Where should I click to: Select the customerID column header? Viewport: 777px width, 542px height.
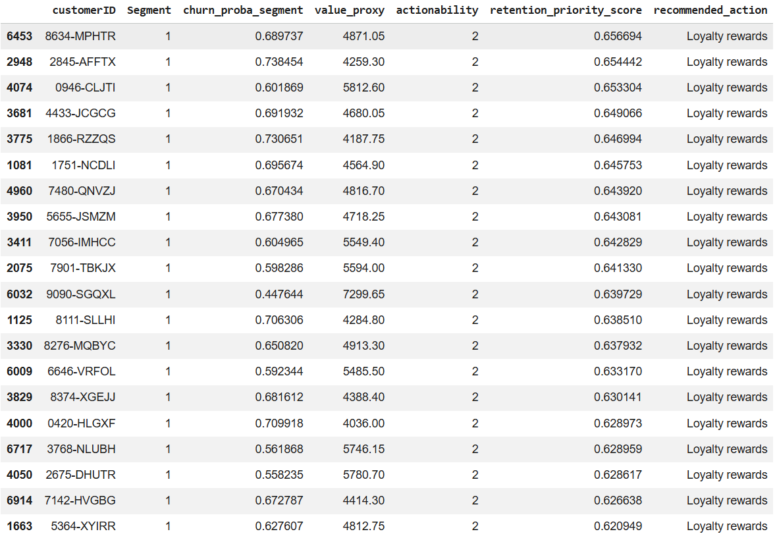point(84,10)
